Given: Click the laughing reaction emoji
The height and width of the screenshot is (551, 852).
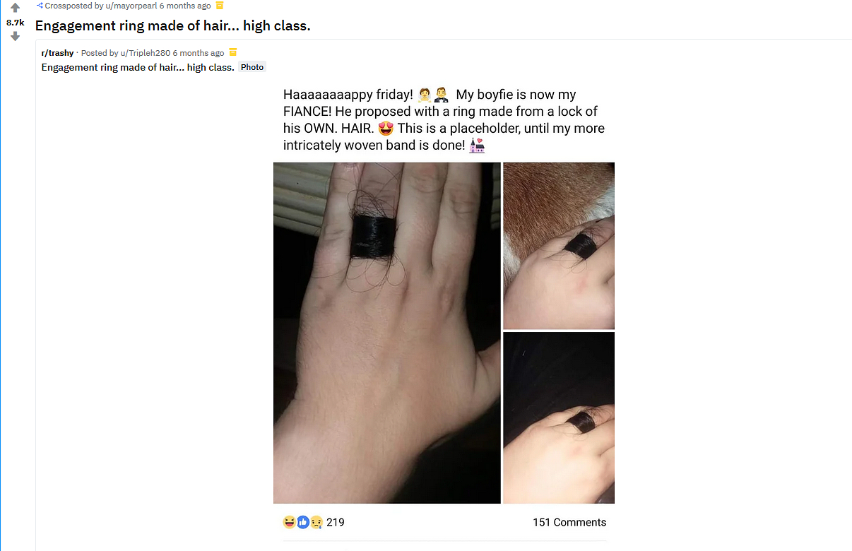Looking at the screenshot, I should point(289,522).
